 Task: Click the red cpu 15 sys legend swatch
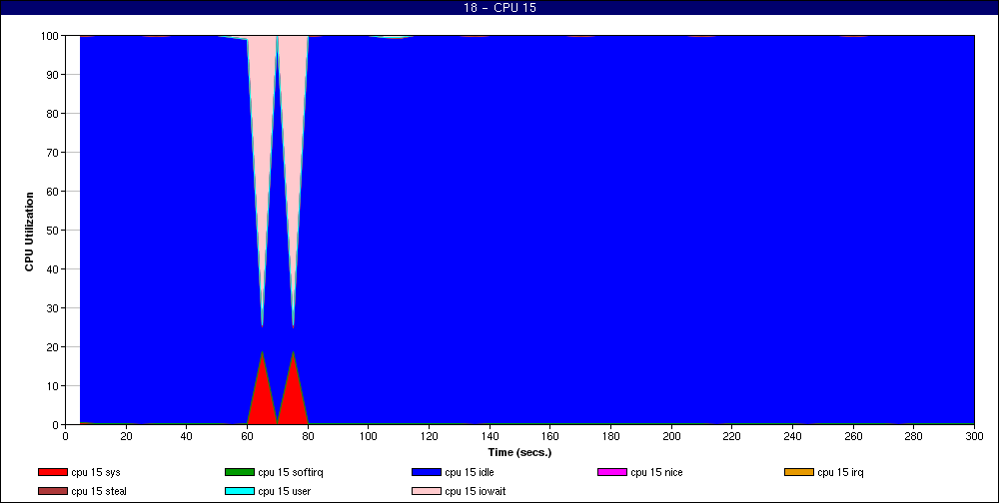pos(52,472)
